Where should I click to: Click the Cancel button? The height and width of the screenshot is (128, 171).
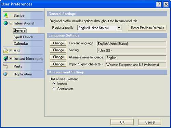coord(150,122)
